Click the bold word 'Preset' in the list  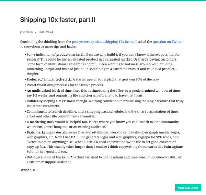pyautogui.click(x=32, y=85)
